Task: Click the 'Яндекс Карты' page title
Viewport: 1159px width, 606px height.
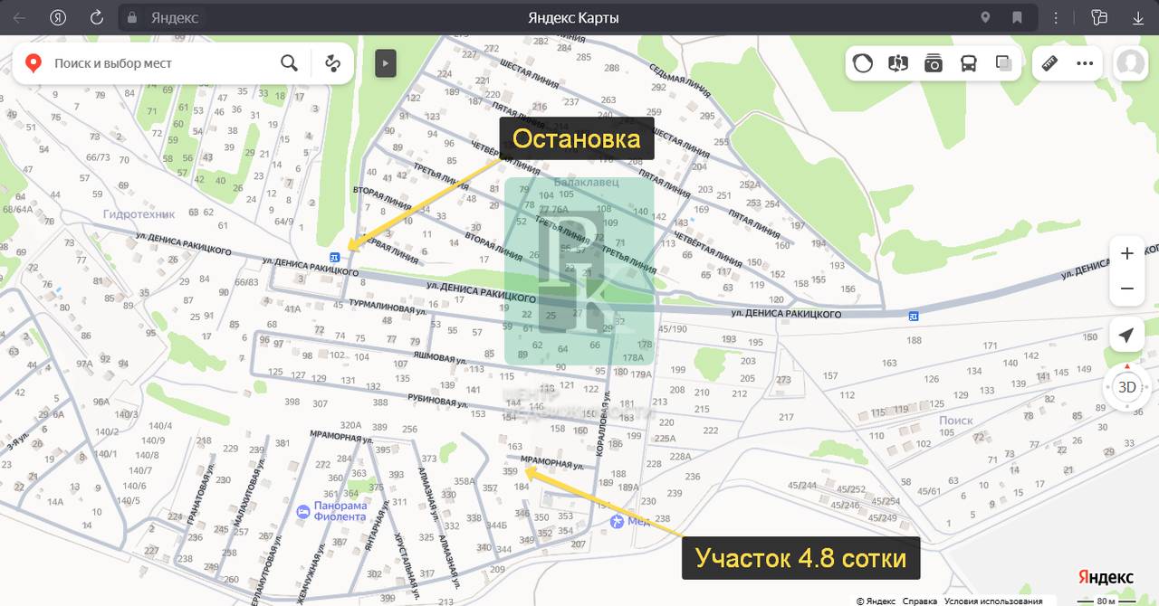Action: click(573, 17)
